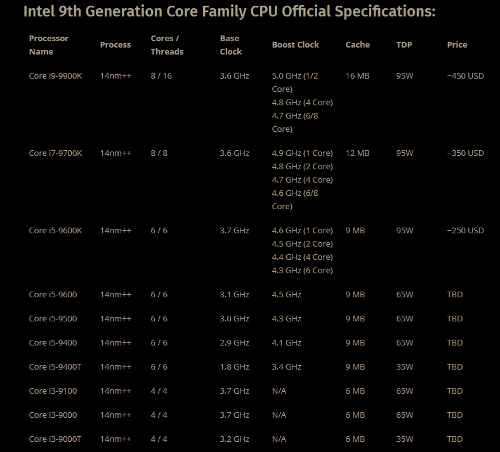Select the 'Core i5-9500' processor name
The height and width of the screenshot is (452, 500).
tap(53, 318)
